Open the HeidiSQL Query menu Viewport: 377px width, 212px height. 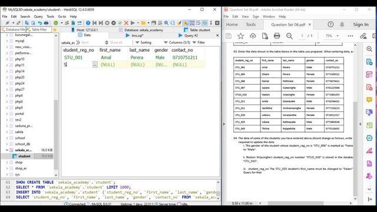pos(38,16)
